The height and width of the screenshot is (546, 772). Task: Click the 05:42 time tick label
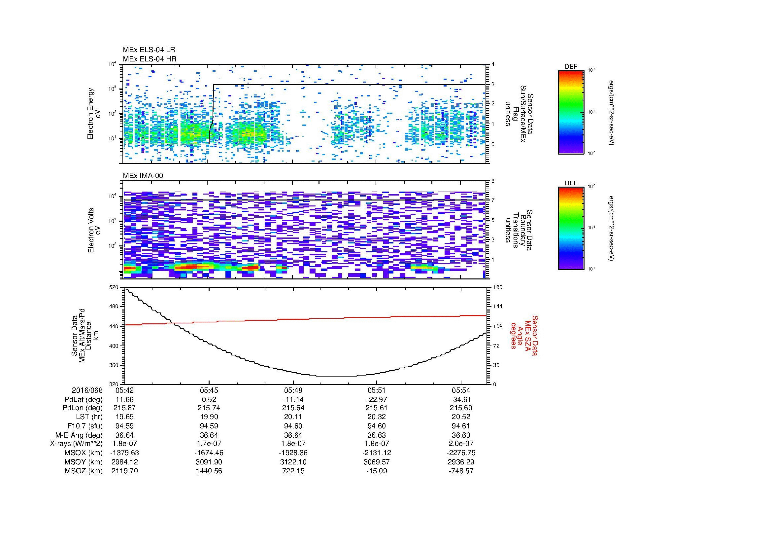click(x=125, y=390)
